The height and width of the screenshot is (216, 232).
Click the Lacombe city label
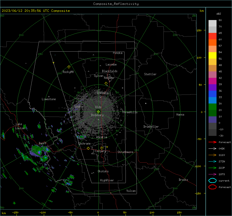[x=111, y=64]
